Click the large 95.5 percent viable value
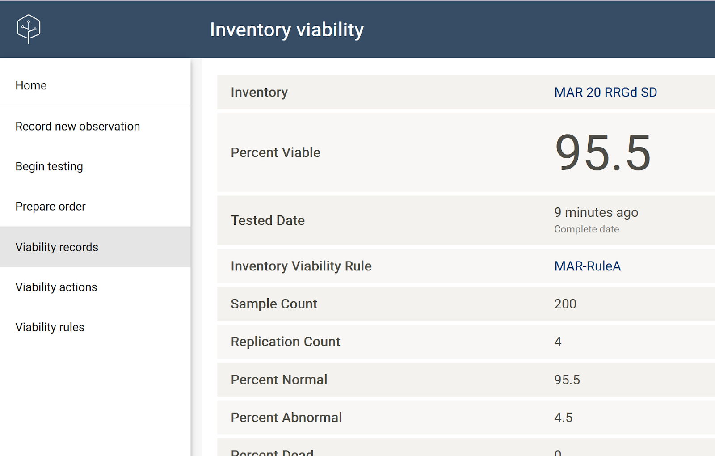This screenshot has height=456, width=715. [x=602, y=152]
